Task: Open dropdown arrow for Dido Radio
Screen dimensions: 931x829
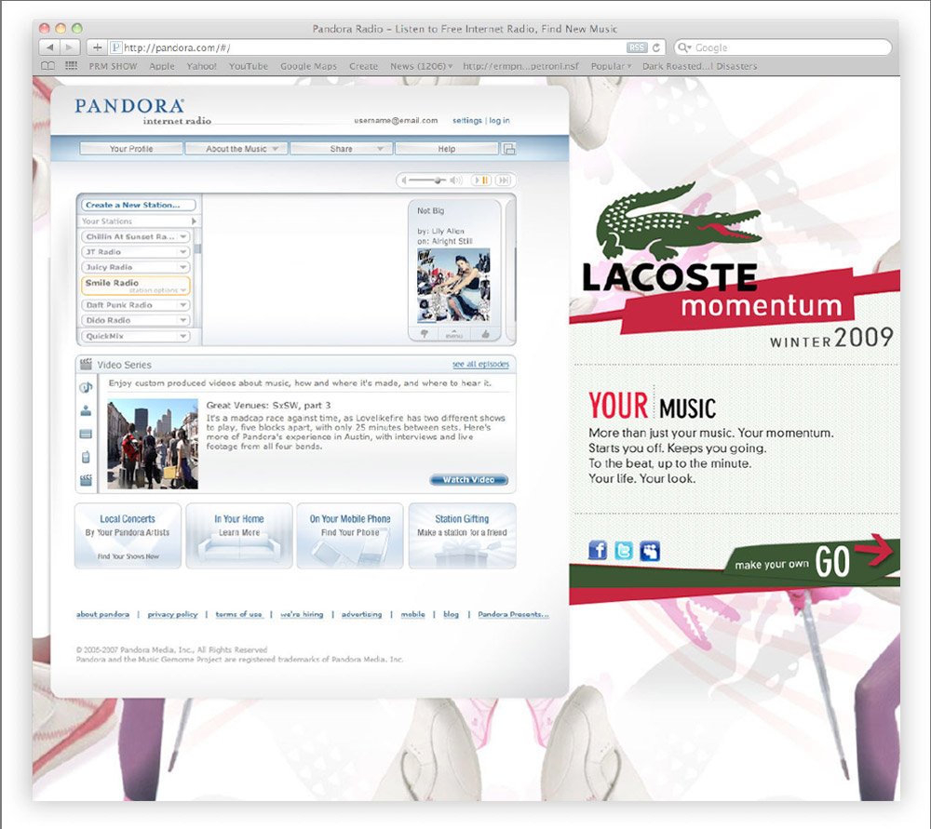Action: click(183, 320)
